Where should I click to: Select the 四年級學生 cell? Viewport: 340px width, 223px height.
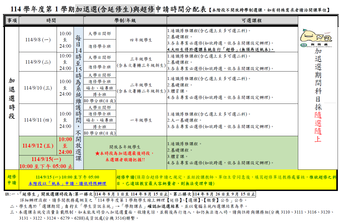tap(141, 40)
